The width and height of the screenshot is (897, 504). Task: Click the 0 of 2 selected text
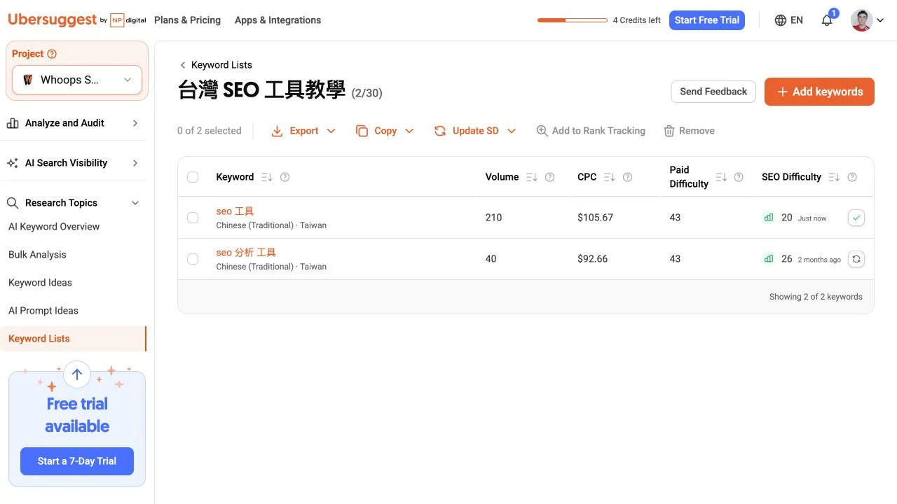coord(209,131)
